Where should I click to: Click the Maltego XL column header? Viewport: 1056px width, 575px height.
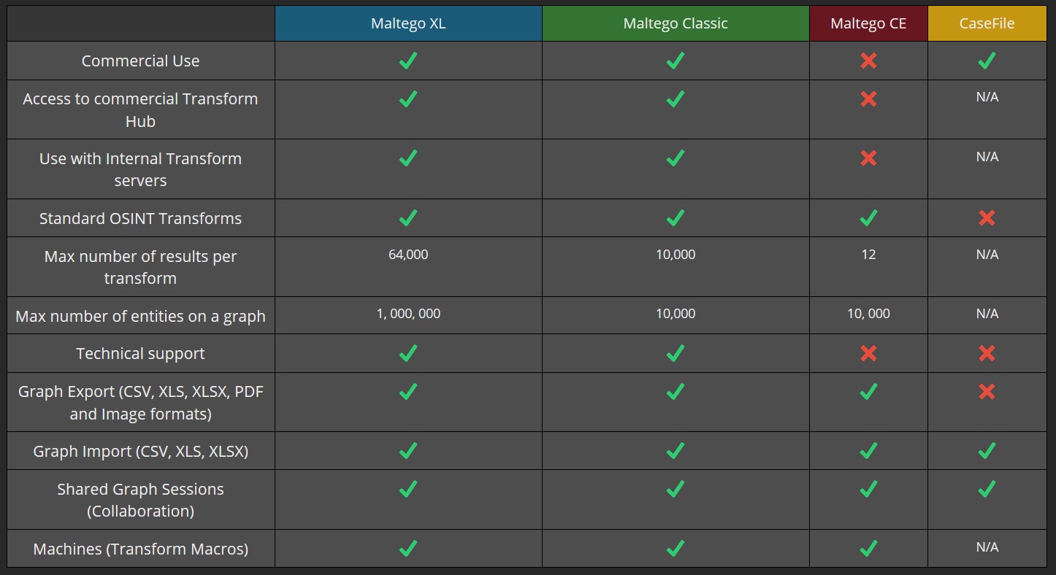[x=408, y=23]
